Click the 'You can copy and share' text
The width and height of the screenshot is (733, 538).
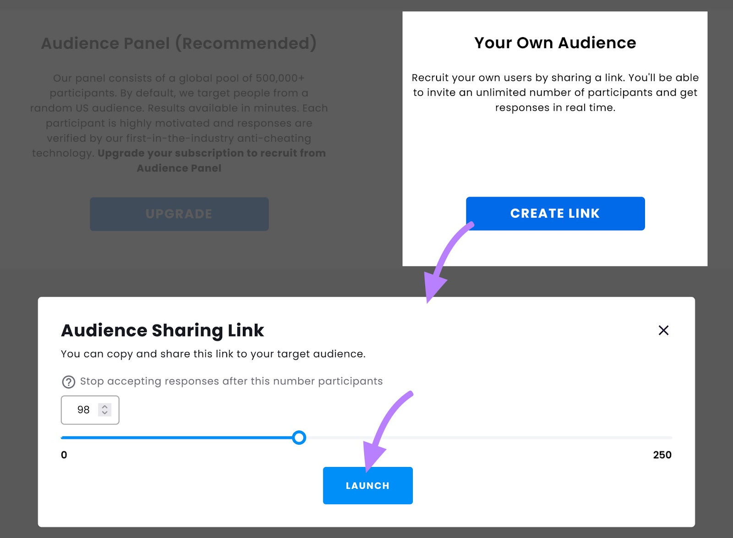213,354
